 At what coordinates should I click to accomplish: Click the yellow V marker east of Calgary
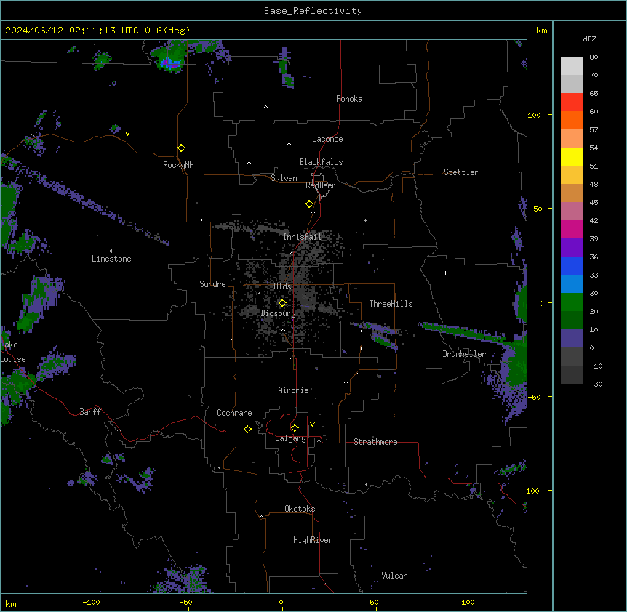click(x=312, y=424)
